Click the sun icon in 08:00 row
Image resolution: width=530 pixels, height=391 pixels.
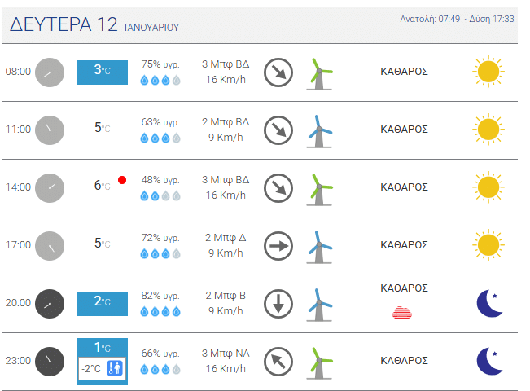coord(488,72)
